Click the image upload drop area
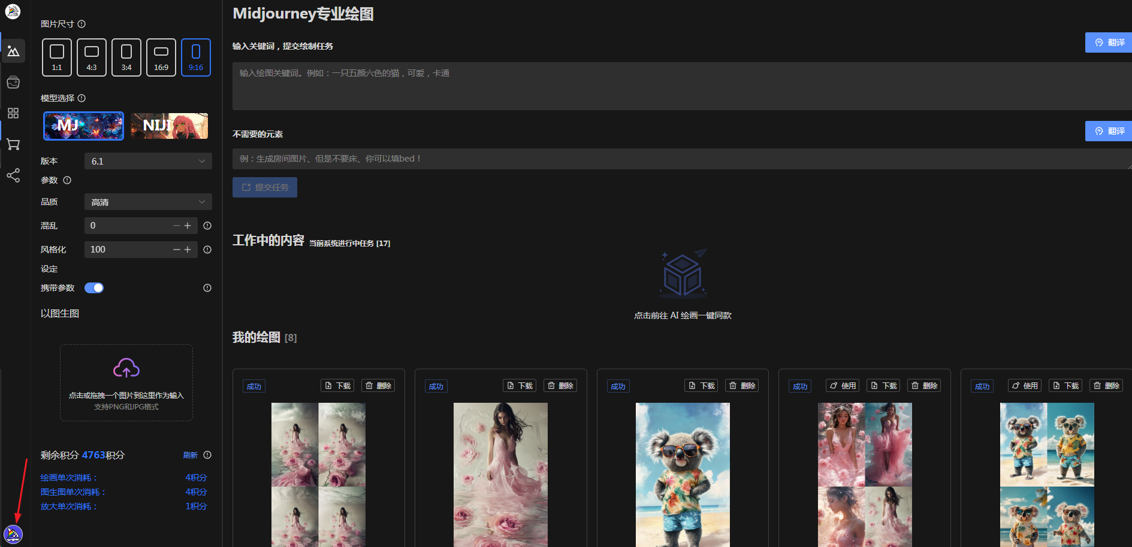 click(126, 382)
